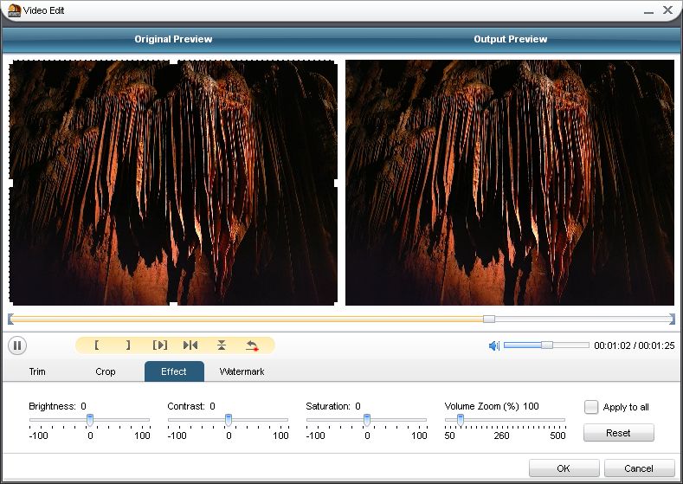Click the timeline end bracket marker
This screenshot has width=683, height=484.
(x=672, y=319)
